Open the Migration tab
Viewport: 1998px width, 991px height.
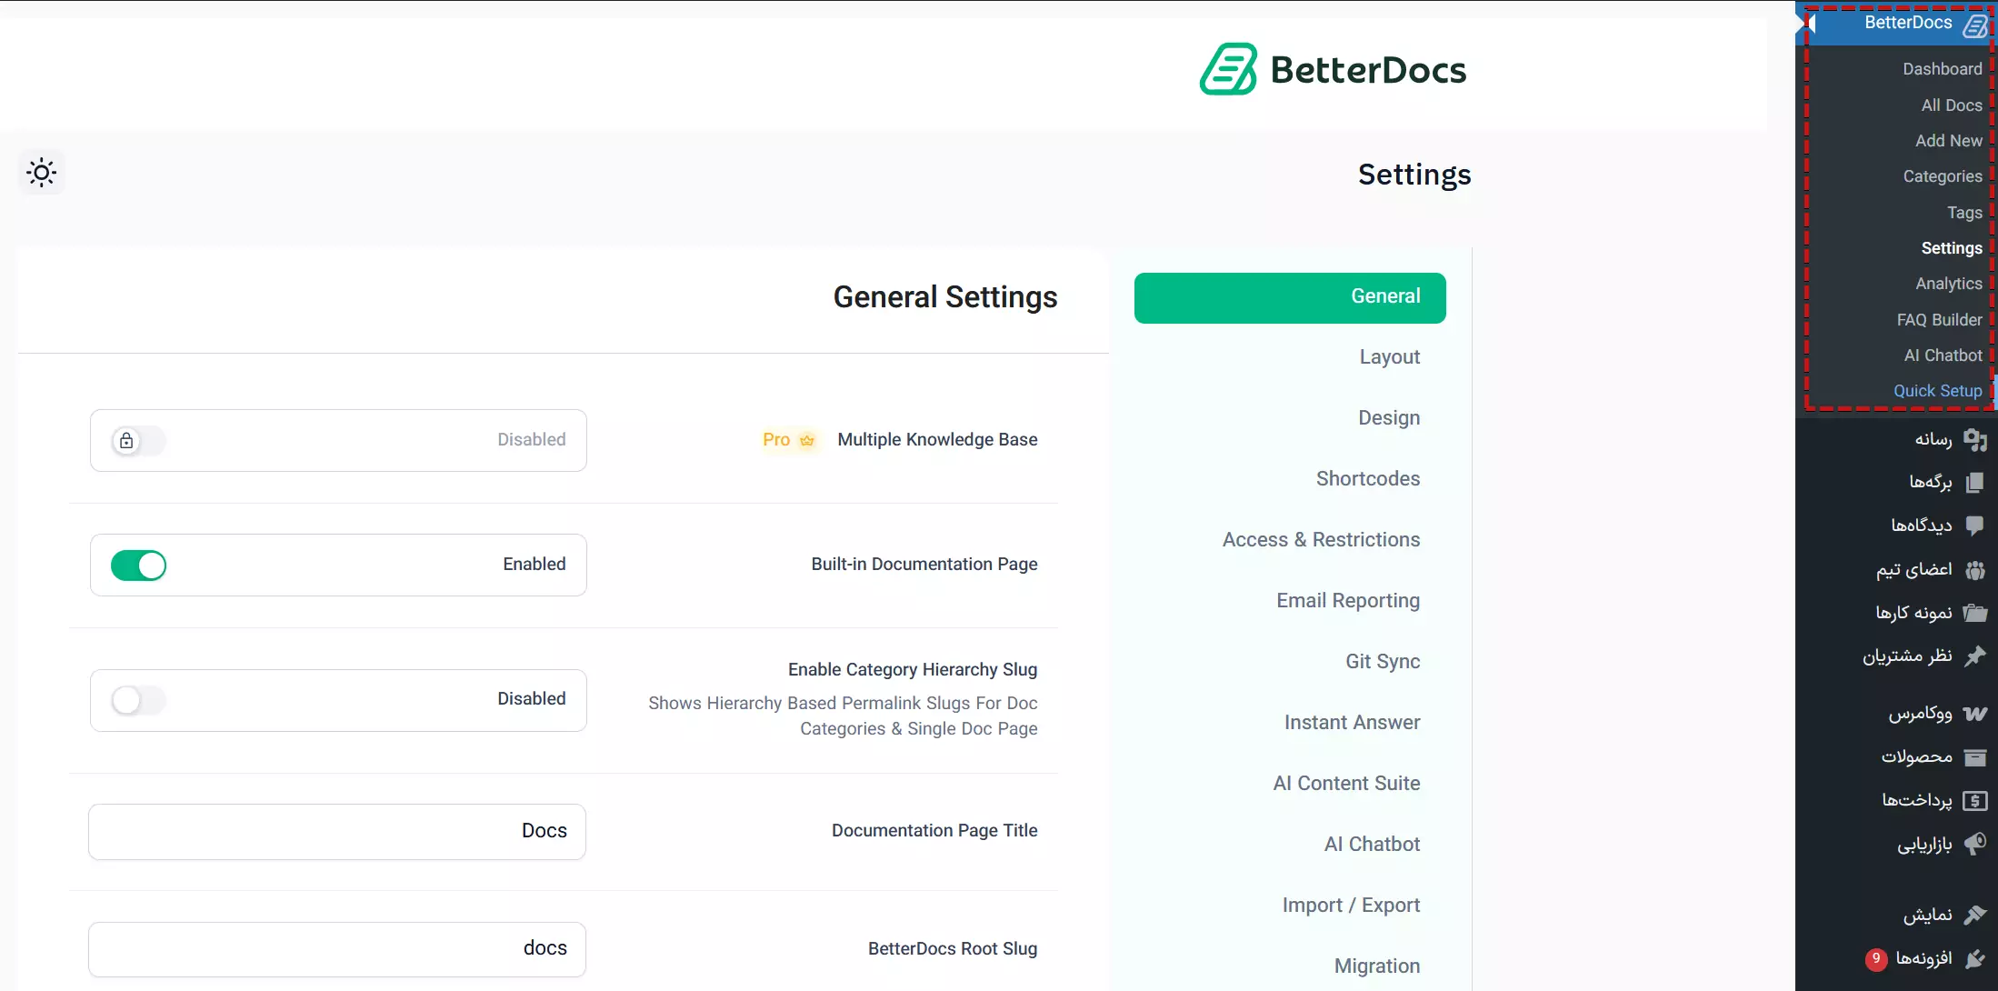tap(1377, 966)
